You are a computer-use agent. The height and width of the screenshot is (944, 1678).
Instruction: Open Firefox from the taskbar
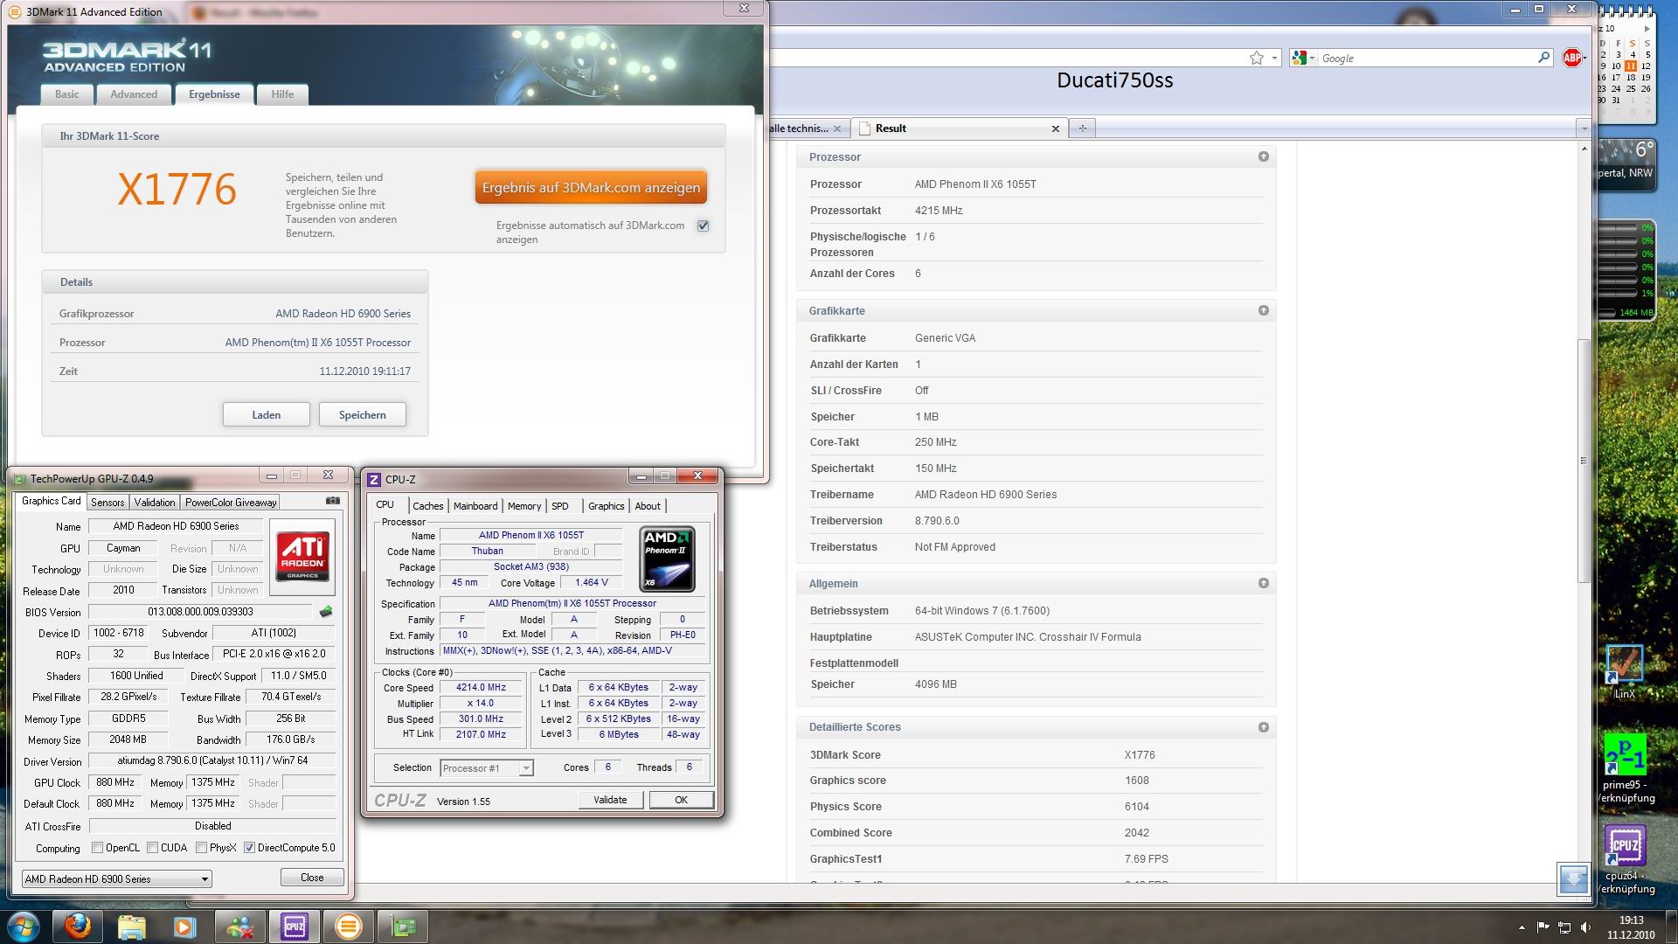click(x=77, y=926)
